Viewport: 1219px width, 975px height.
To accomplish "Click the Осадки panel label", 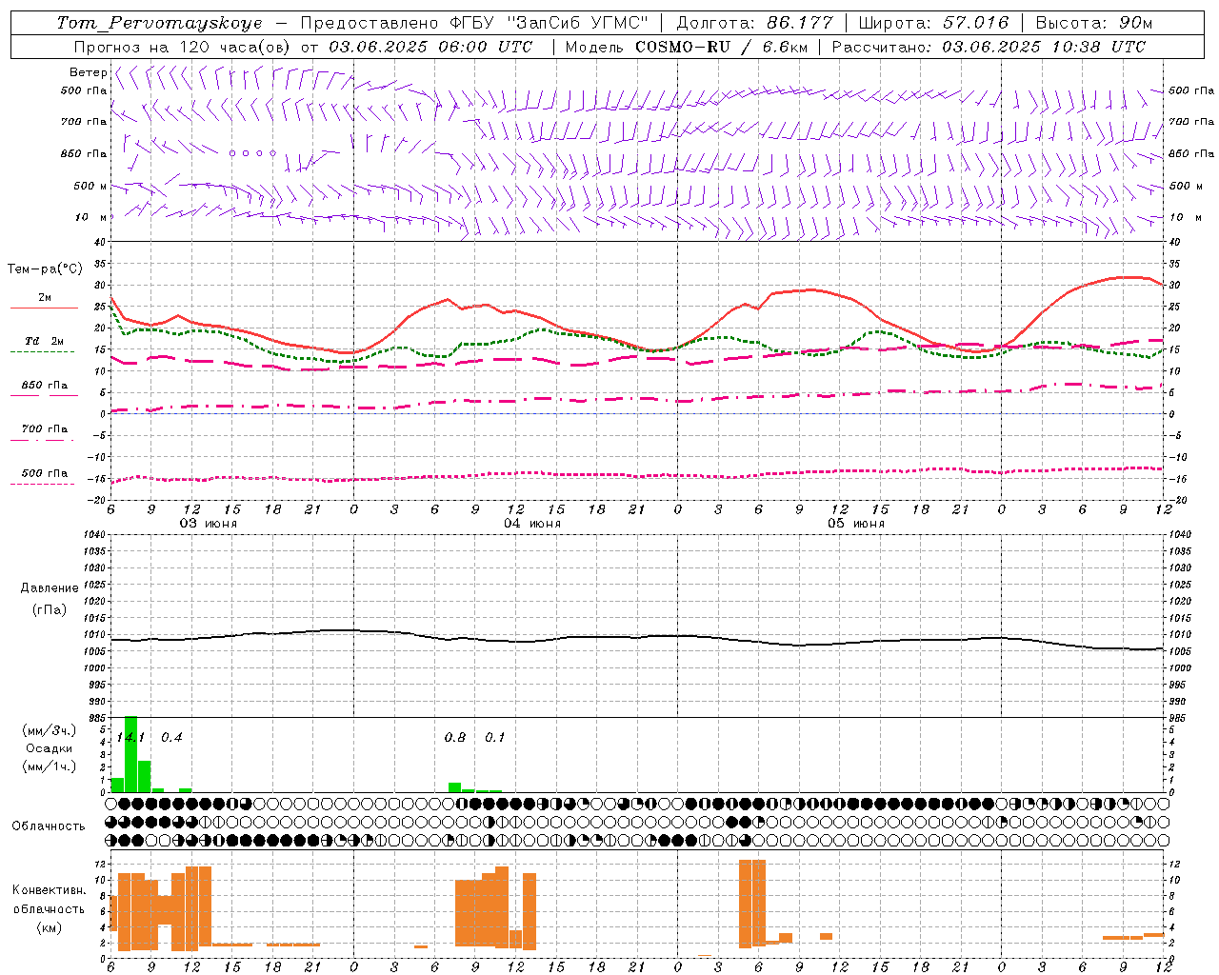I will click(x=49, y=748).
